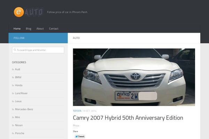Click folder icon beside BMW category
The image size is (209, 139).
pos(13,77)
